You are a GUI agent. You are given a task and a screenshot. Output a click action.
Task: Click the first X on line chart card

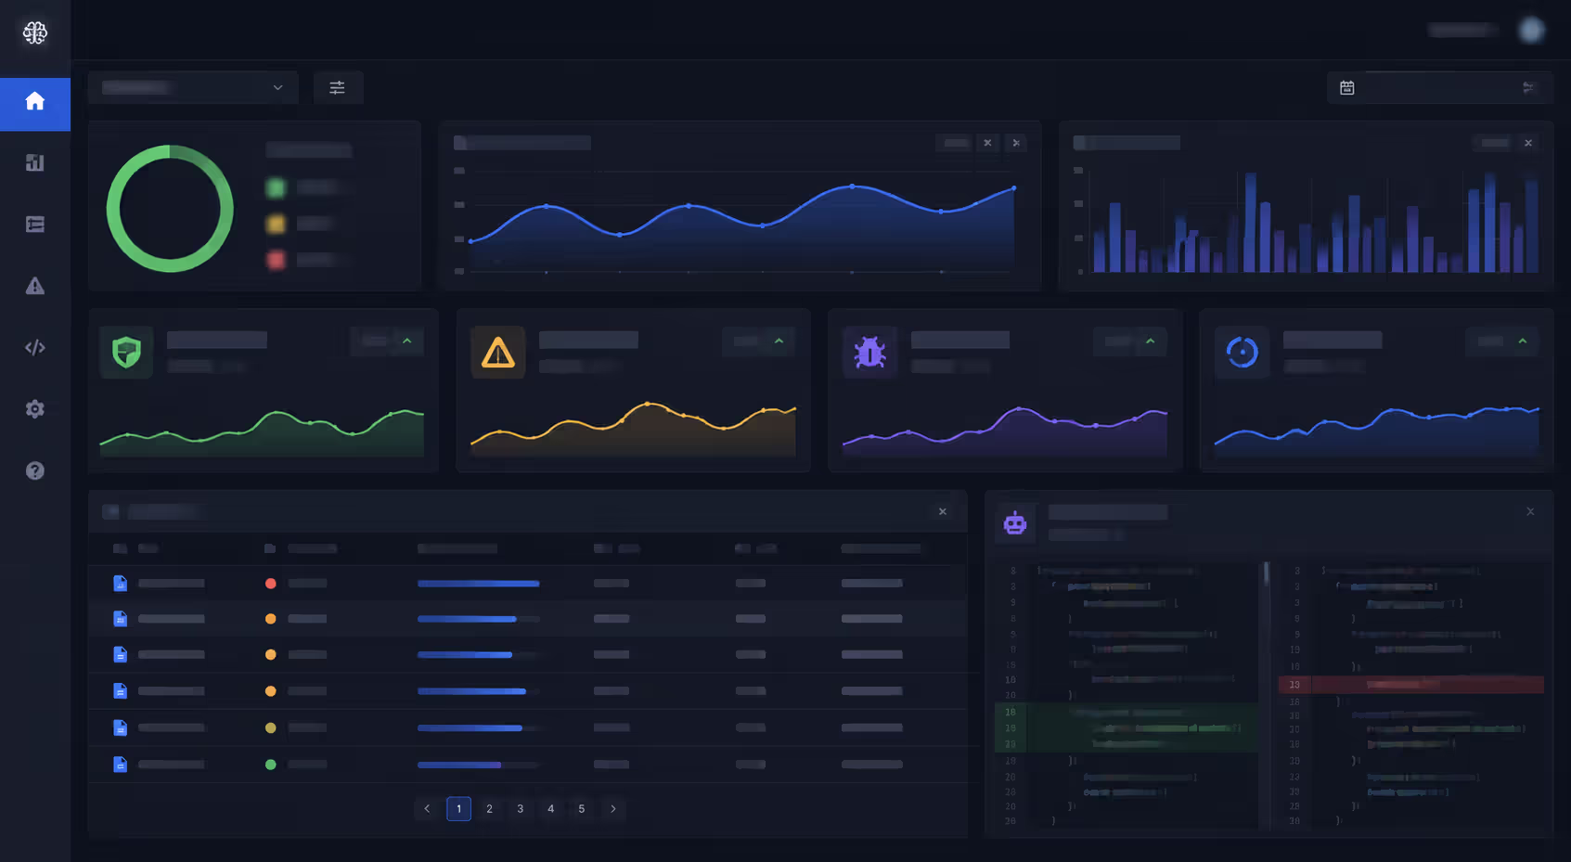point(987,143)
